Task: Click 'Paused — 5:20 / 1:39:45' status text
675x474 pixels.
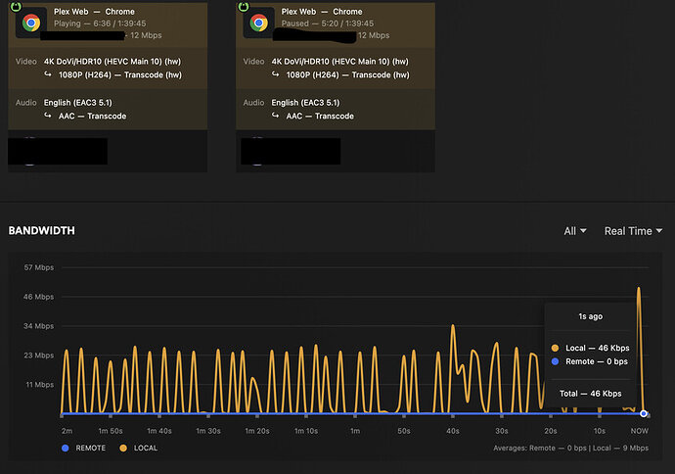Action: click(328, 24)
